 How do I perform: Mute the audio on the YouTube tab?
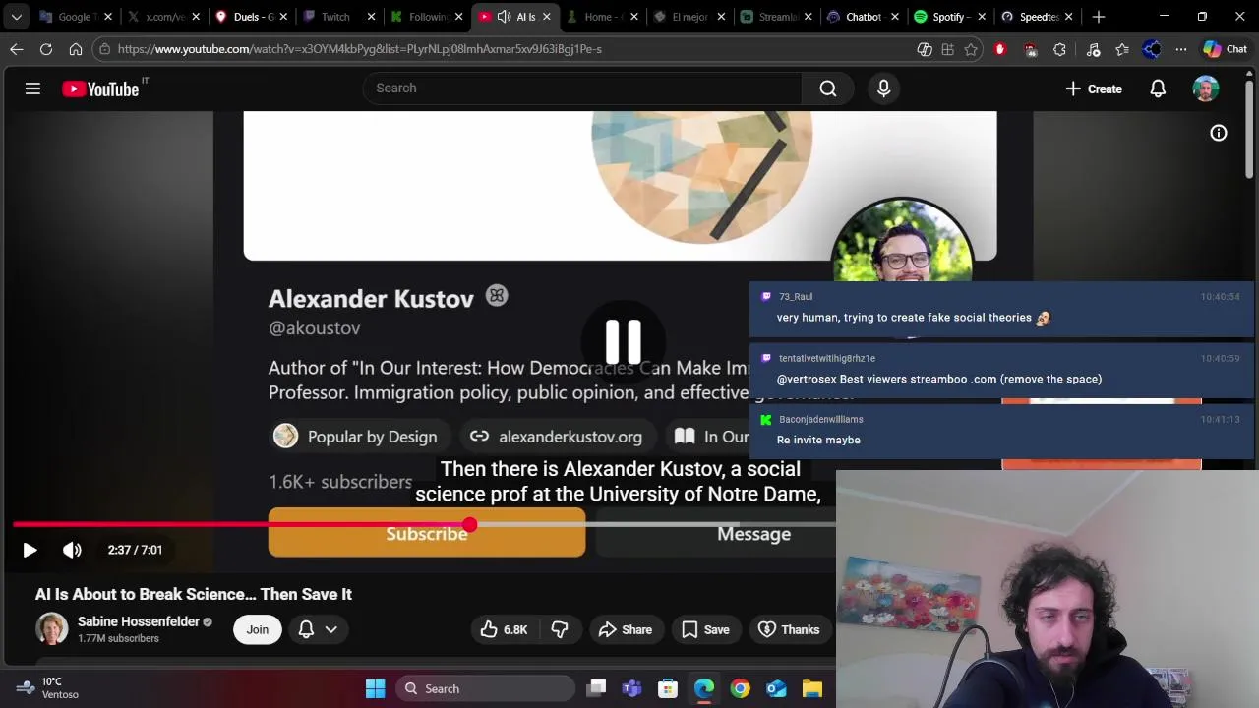coord(505,17)
